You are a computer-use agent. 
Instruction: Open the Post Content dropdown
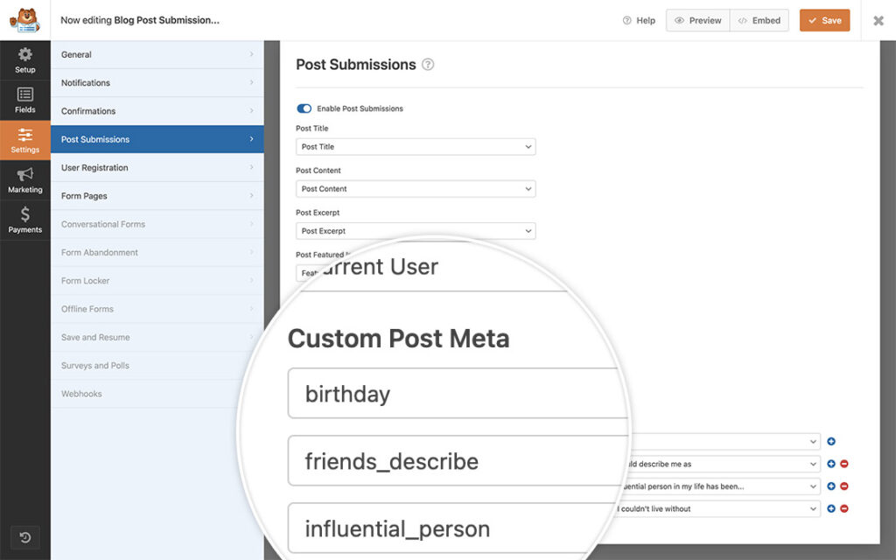[416, 188]
